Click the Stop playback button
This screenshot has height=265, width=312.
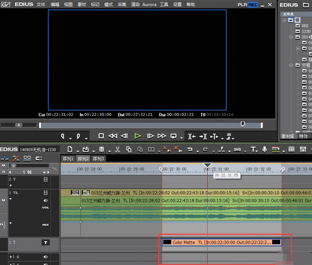(101, 136)
